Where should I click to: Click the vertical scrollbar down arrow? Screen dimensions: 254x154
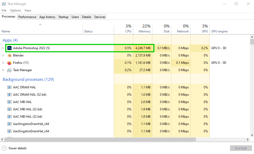pyautogui.click(x=252, y=135)
